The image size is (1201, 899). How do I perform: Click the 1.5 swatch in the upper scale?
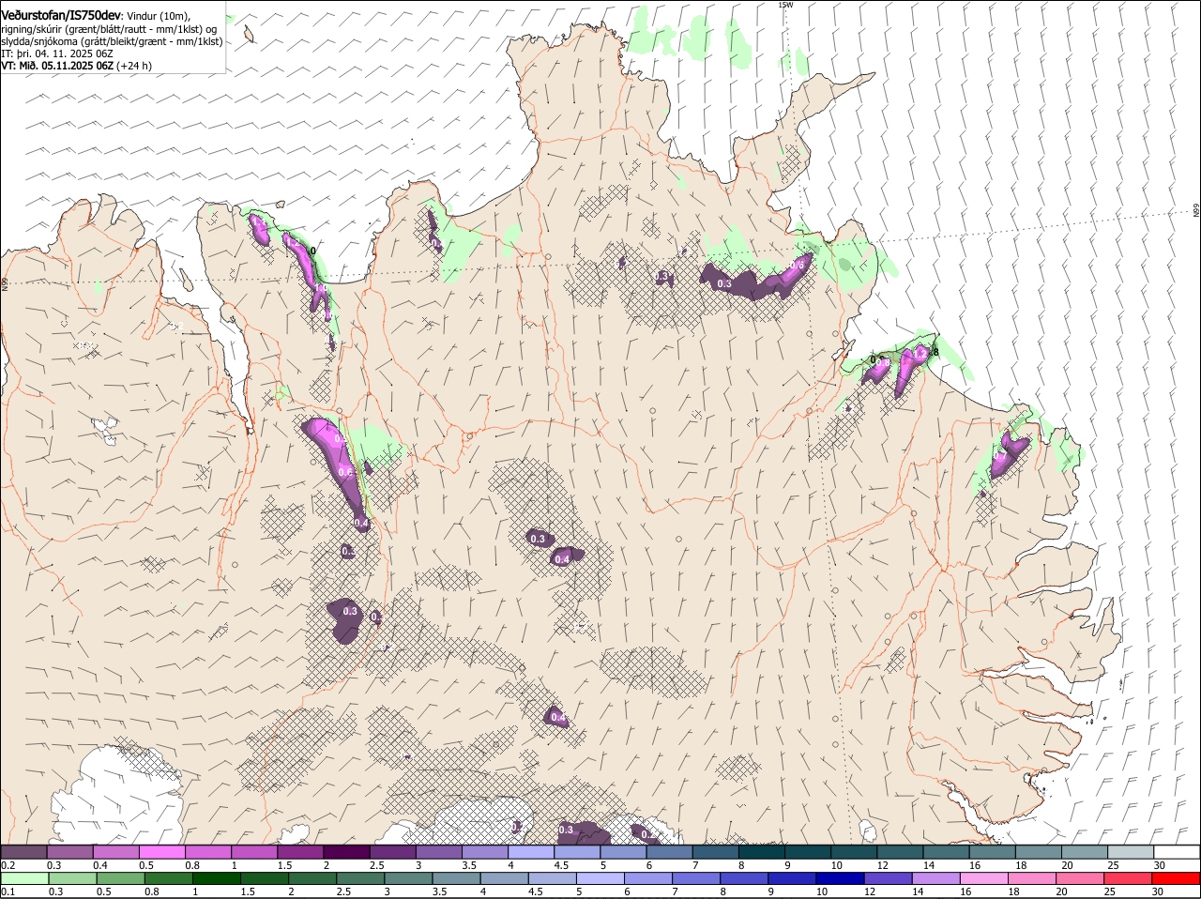pos(300,852)
